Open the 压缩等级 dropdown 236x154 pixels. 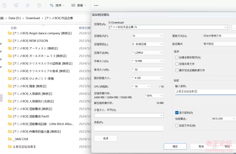coord(147,44)
